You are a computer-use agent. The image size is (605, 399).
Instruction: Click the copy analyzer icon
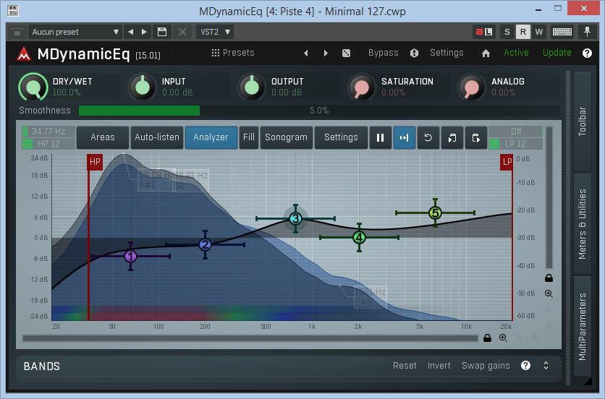click(452, 137)
